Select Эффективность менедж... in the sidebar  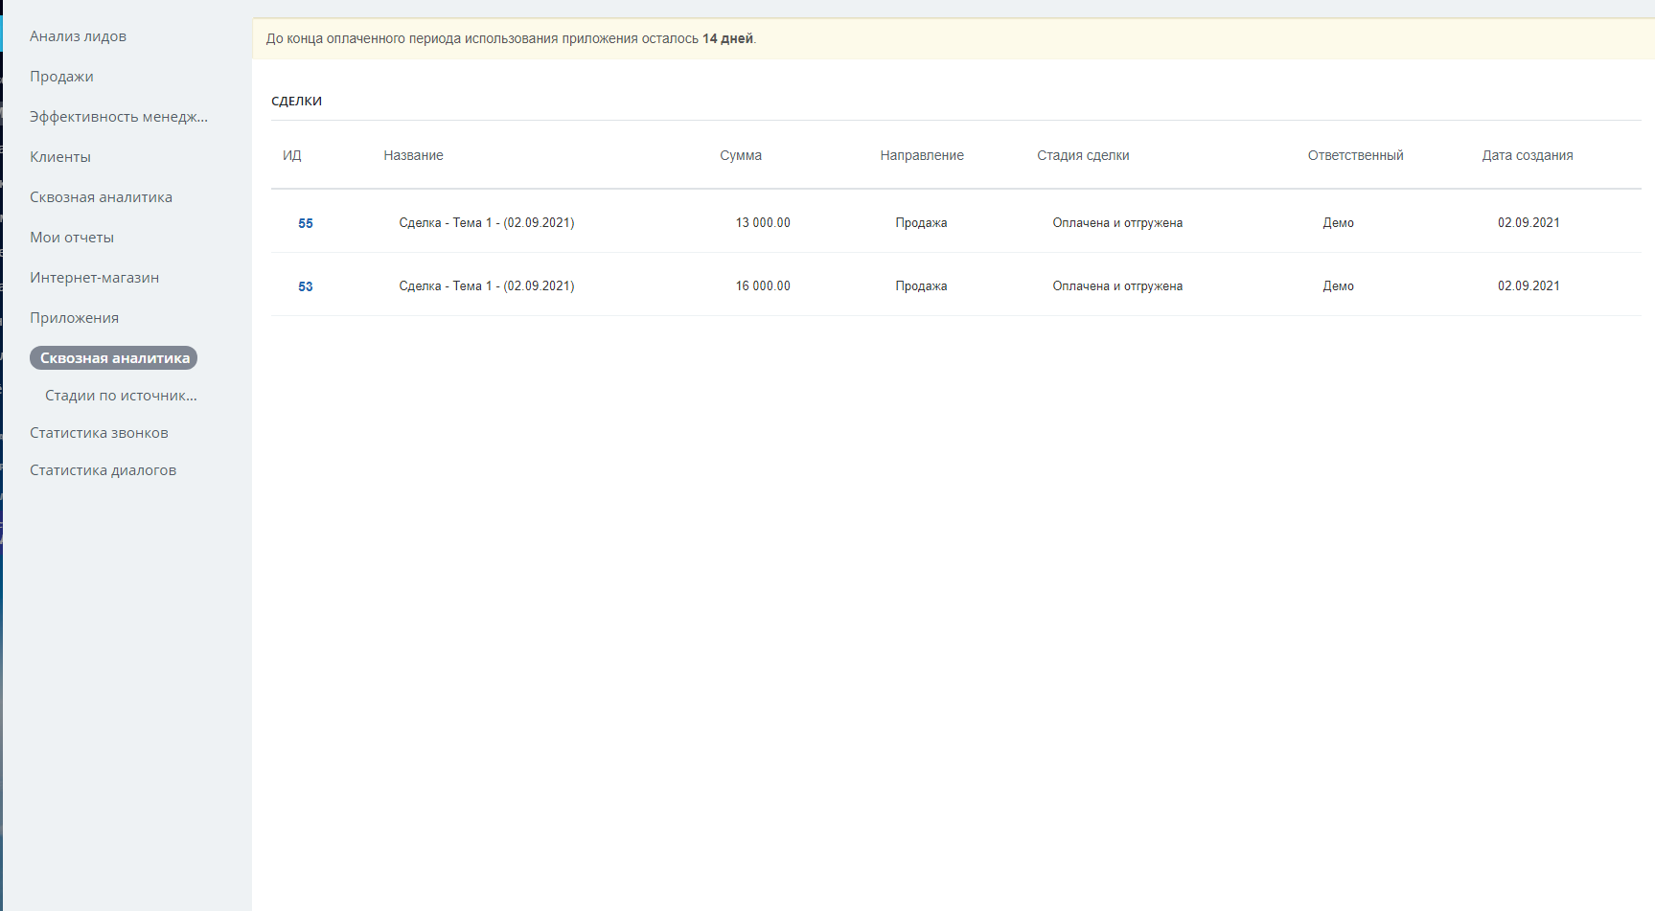(x=118, y=117)
